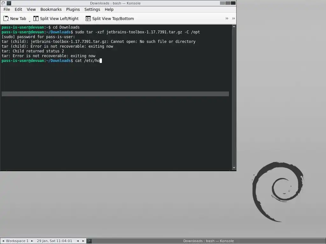Click the New Tab toolbar button

15,18
